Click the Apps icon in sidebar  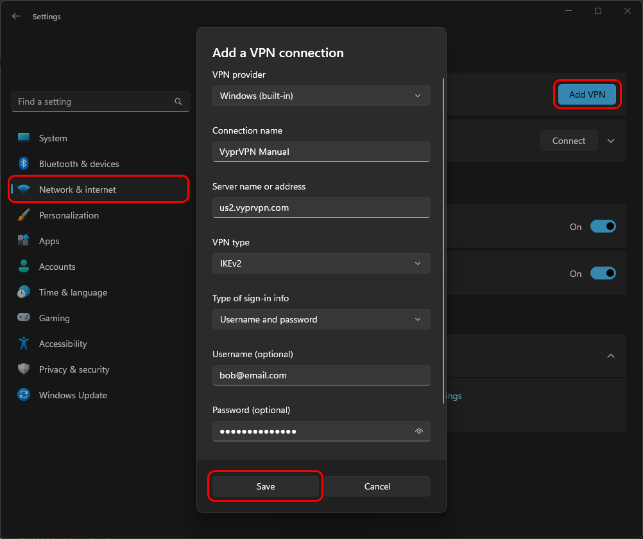tap(24, 240)
